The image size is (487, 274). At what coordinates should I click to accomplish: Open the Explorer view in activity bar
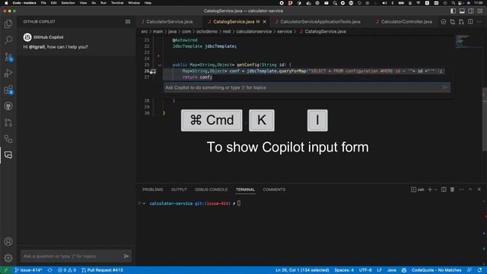[8, 24]
